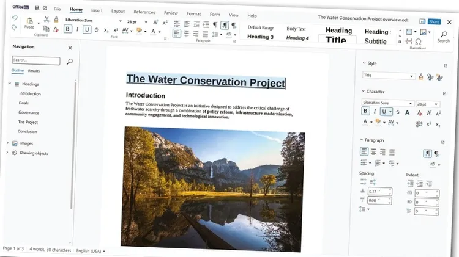Click the Save icon in title bar
The height and width of the screenshot is (257, 459).
pyautogui.click(x=37, y=8)
